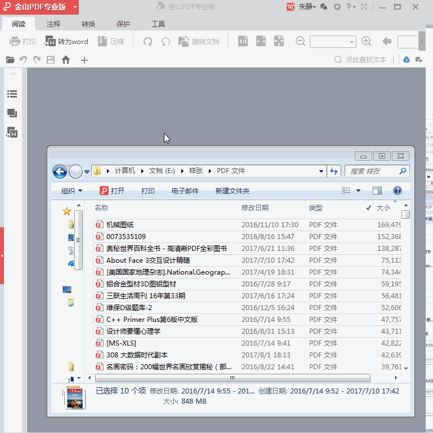The width and height of the screenshot is (433, 433).
Task: Switch to the 注释 tab
Action: [x=53, y=24]
